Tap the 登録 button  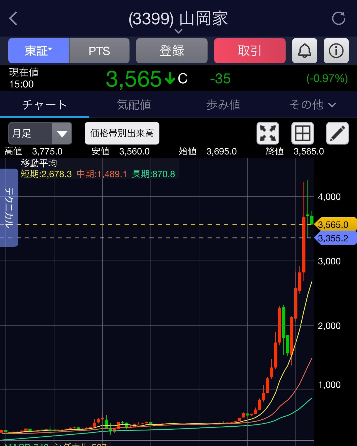(x=172, y=51)
